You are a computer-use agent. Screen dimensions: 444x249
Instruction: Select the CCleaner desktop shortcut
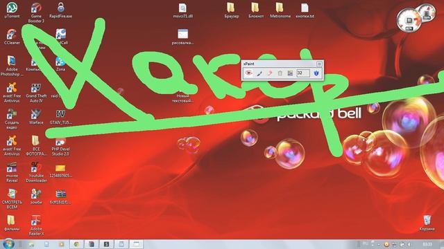[x=12, y=37]
